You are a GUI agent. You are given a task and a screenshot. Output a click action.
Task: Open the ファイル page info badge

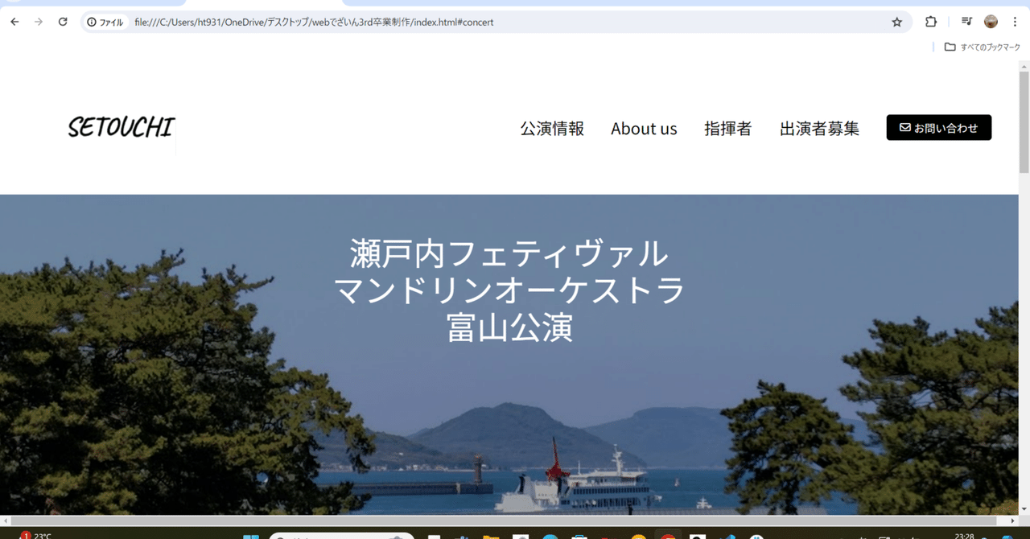pyautogui.click(x=105, y=22)
